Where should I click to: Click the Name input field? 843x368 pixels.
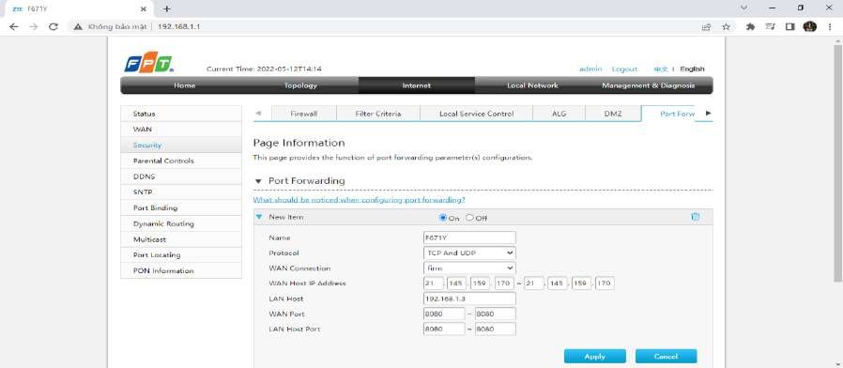[x=469, y=238]
